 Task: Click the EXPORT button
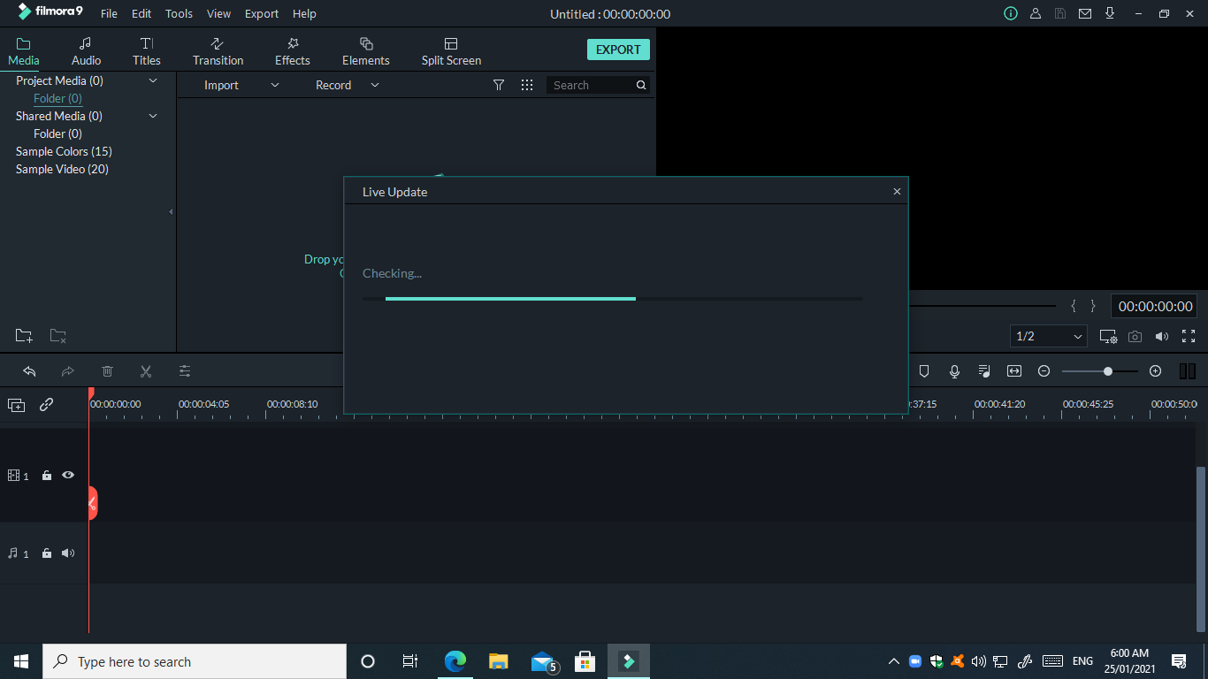(x=618, y=50)
